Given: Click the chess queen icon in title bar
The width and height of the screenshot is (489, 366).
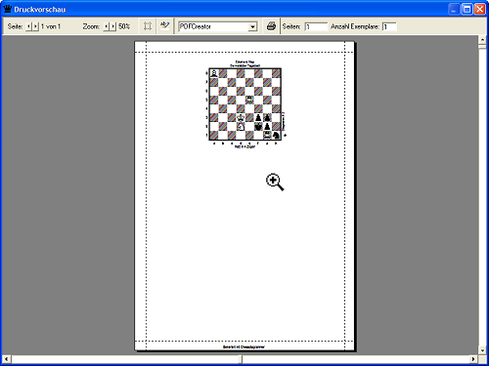Looking at the screenshot, I should click(7, 9).
